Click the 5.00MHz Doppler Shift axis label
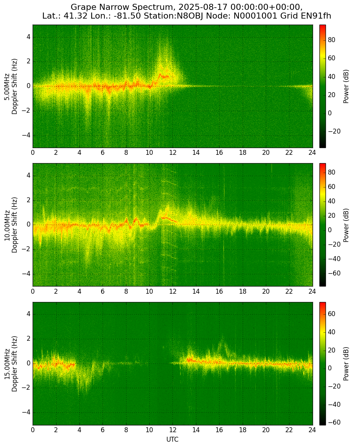This screenshot has height=447, width=354. (11, 87)
